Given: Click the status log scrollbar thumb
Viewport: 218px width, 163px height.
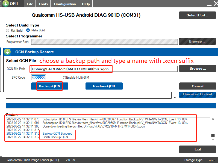Looking at the screenshot, I should coord(213,135).
